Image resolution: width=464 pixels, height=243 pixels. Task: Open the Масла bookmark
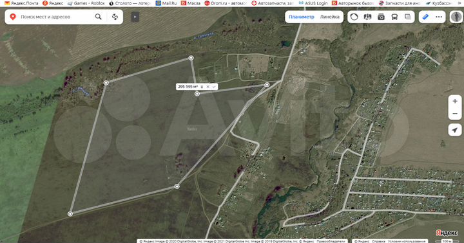click(191, 3)
